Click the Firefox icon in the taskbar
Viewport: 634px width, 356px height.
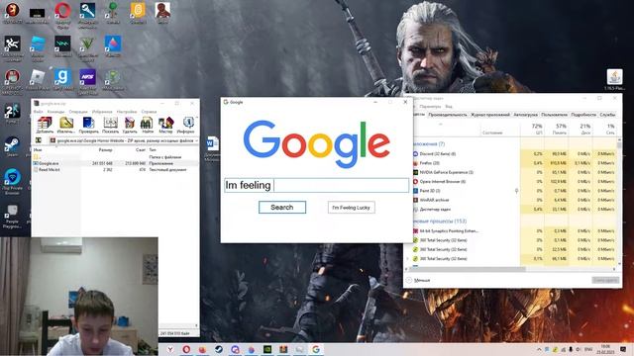(x=202, y=349)
